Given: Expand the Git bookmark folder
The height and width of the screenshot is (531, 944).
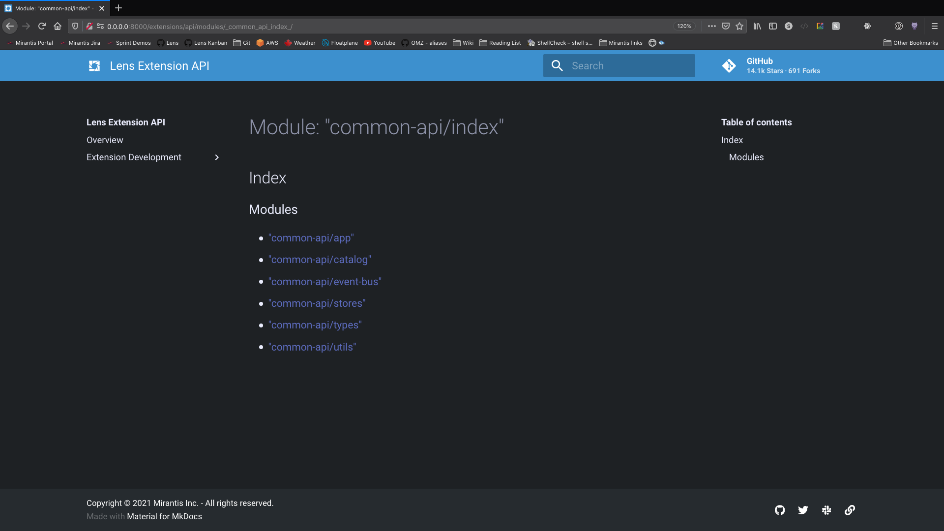Looking at the screenshot, I should click(241, 43).
